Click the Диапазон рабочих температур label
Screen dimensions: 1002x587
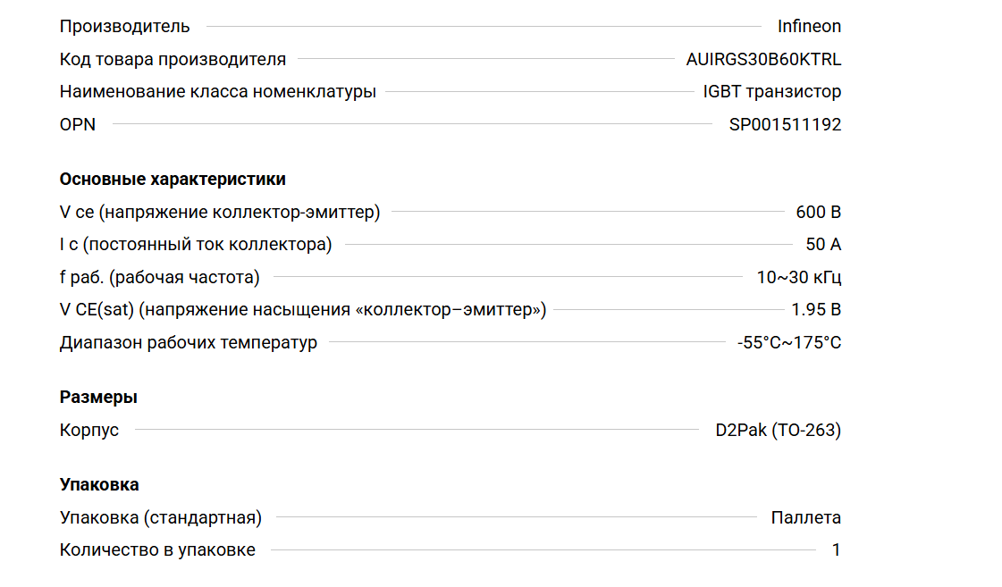[x=188, y=343]
